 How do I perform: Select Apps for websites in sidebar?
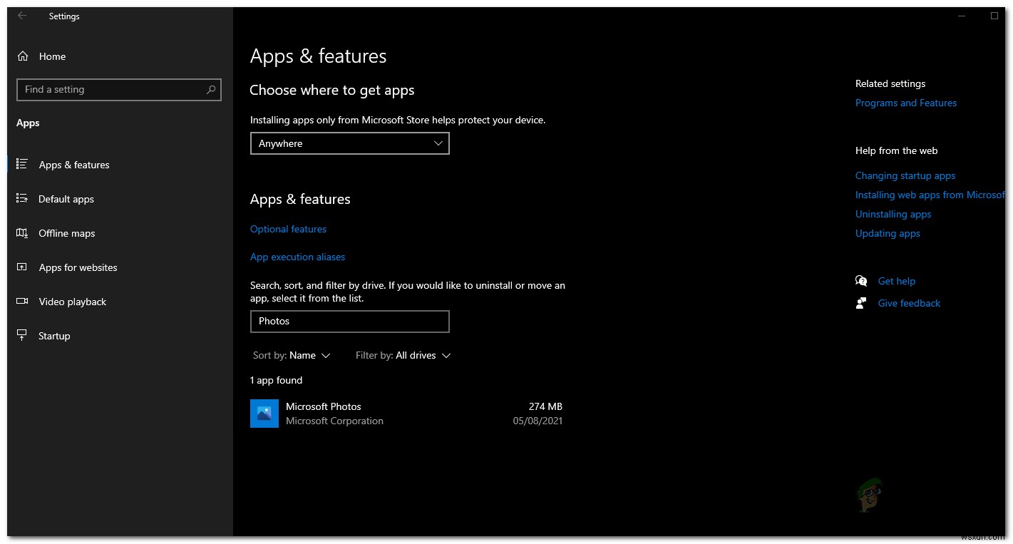22,267
